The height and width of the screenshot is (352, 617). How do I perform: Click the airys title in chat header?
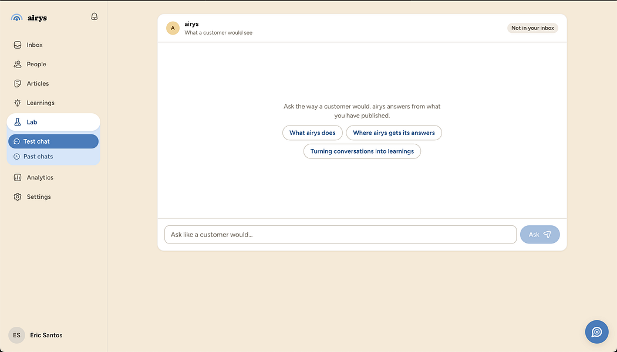[x=191, y=24]
